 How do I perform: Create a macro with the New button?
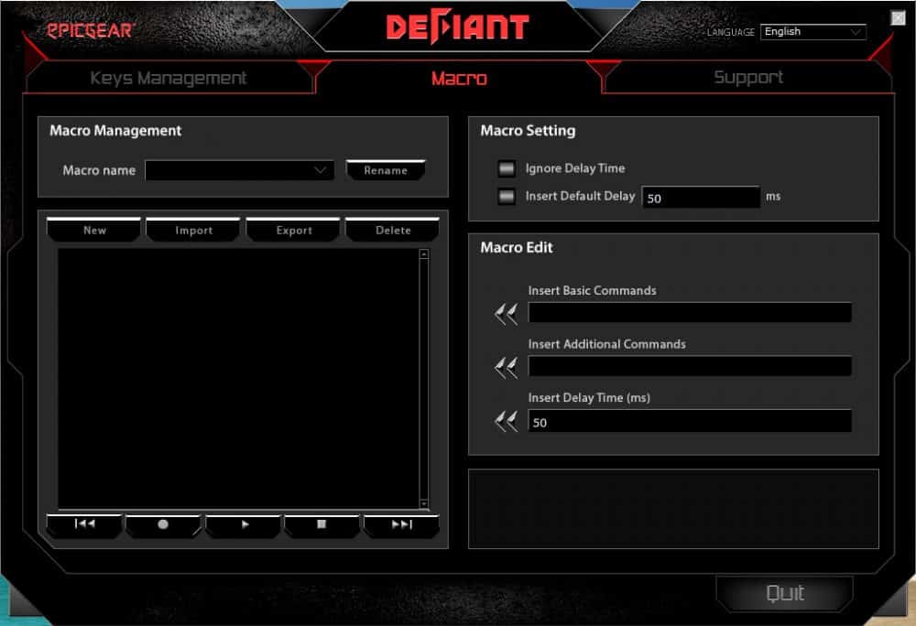point(94,230)
